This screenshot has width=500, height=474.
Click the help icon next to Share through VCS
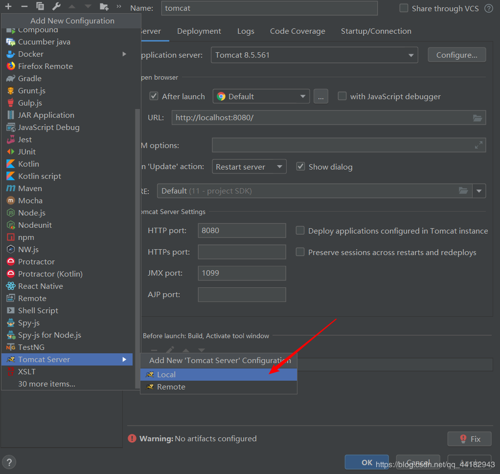click(489, 8)
